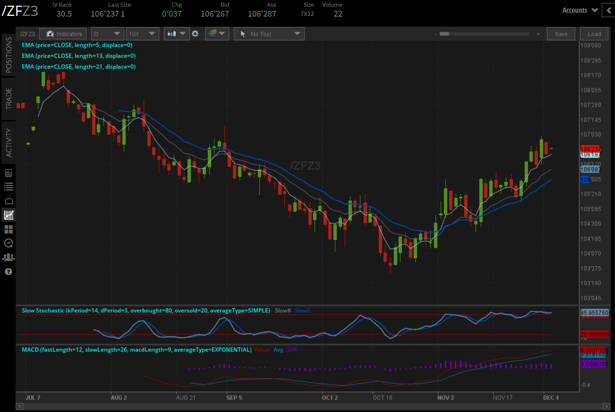
Task: Click the Save button
Action: [x=561, y=34]
